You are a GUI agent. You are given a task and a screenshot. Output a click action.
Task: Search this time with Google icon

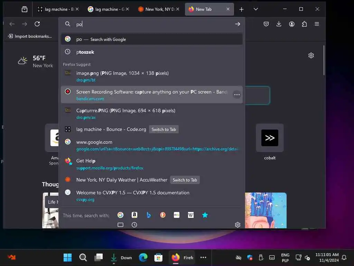tap(120, 215)
